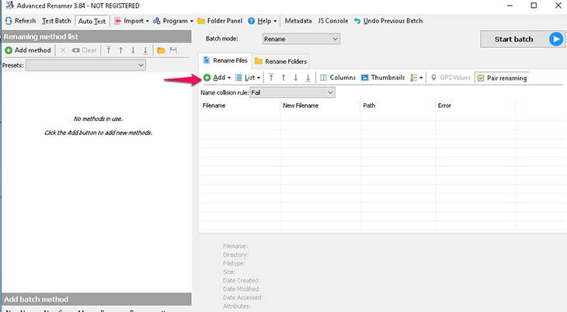
Task: Click Undo Previous Batch
Action: coord(388,21)
